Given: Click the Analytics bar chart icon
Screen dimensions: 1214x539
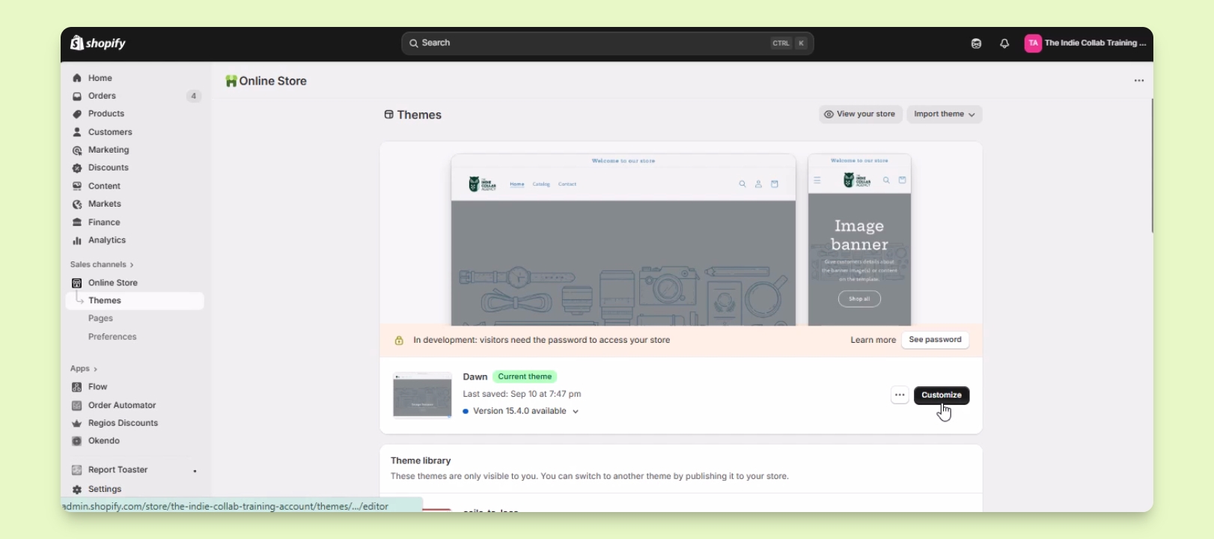Looking at the screenshot, I should click(77, 240).
